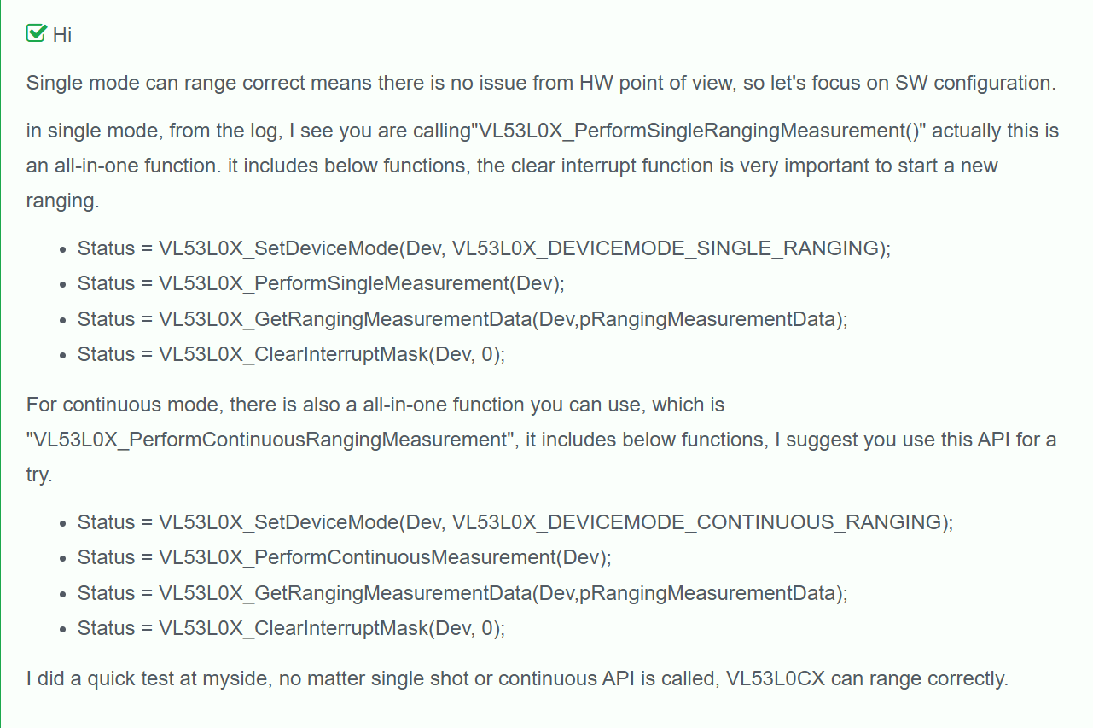The image size is (1093, 728).
Task: Click the VL53L0X_PerformContinuousMeasurement(Dev) line
Action: 345,557
